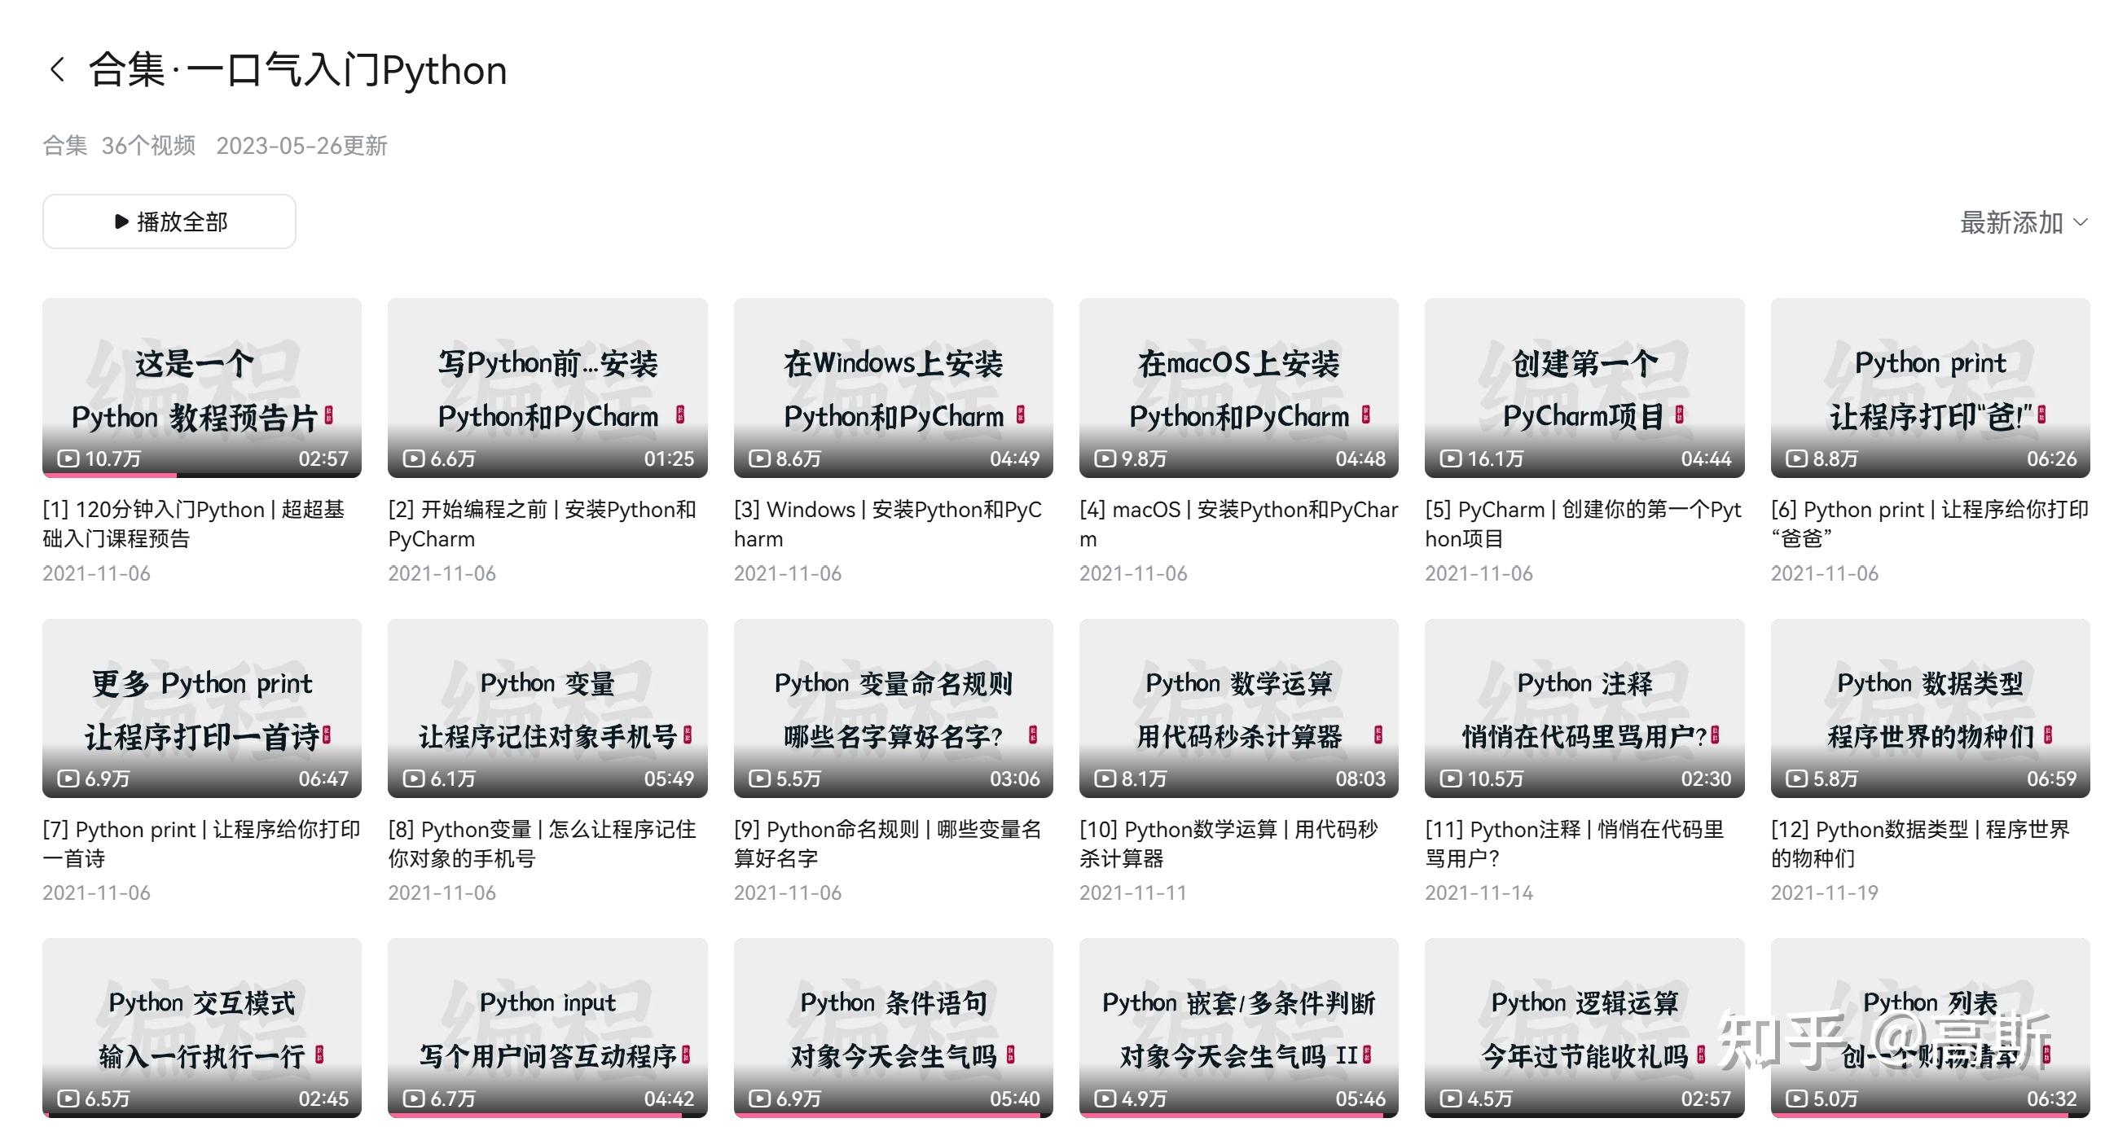
Task: Open thumbnail "悄悄在代码里骂用户?"
Action: (1584, 708)
